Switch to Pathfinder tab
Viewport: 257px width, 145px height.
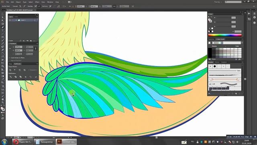[17, 64]
